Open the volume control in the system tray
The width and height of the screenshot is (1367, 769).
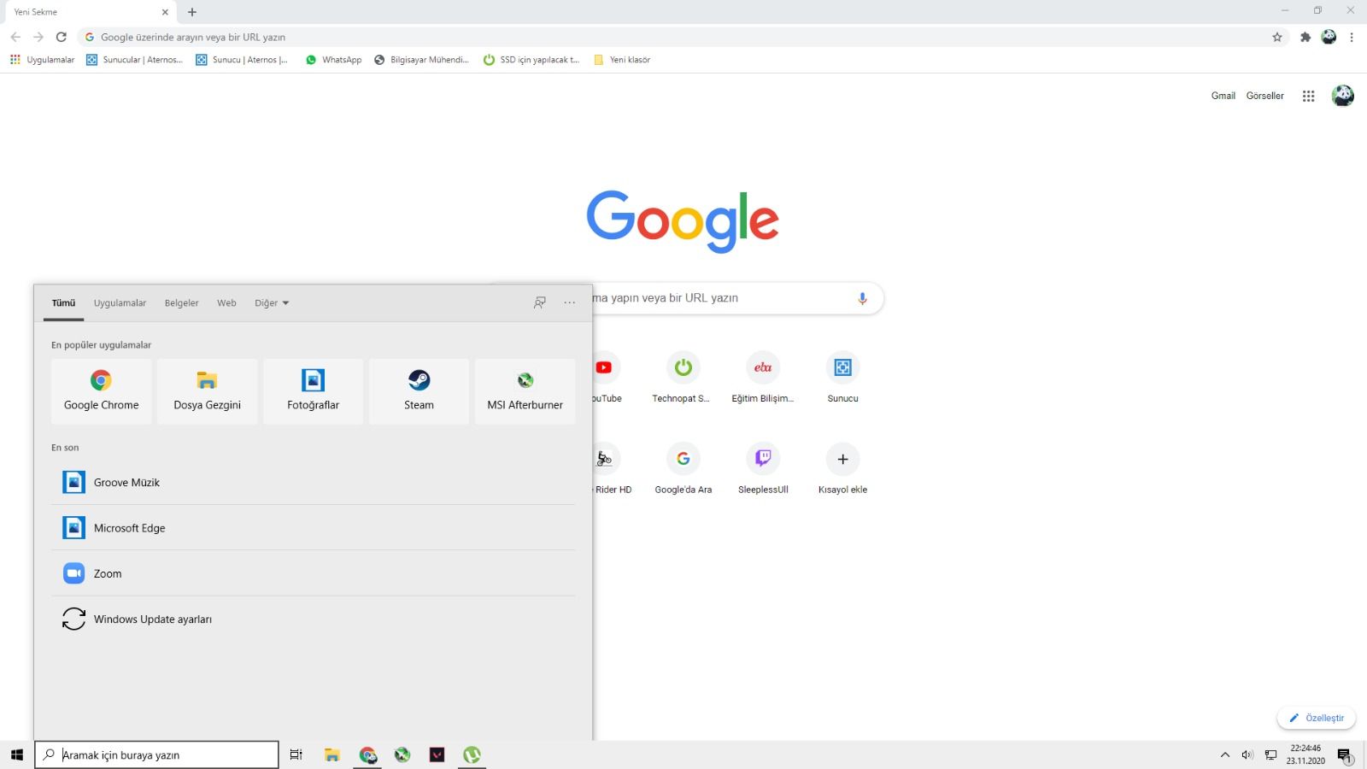pos(1247,754)
